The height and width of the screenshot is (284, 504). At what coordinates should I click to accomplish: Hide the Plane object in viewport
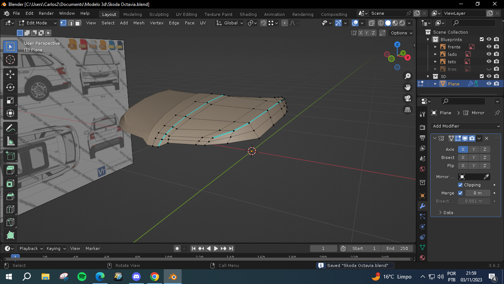point(489,84)
